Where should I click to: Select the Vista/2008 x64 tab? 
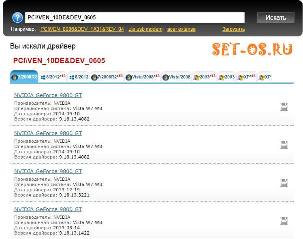click(x=143, y=77)
